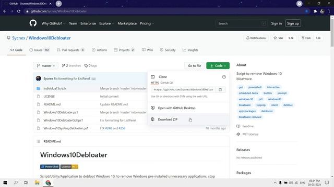Viewport: 334px width, 187px height.
Task: View the 2 branches link
Action: (x=71, y=66)
